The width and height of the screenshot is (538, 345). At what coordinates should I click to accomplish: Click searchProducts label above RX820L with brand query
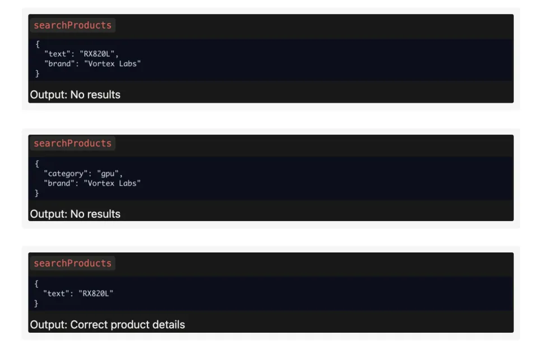[72, 25]
